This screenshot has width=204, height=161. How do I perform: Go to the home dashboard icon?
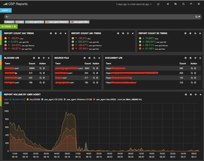(x=168, y=4)
